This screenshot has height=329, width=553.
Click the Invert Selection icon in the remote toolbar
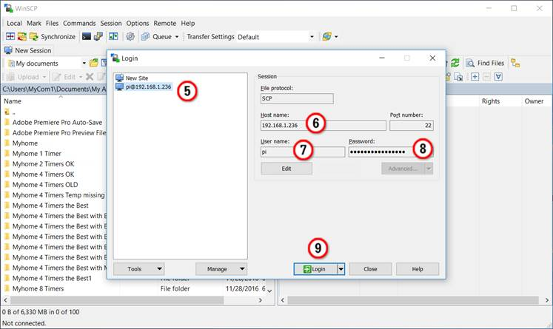pos(498,76)
